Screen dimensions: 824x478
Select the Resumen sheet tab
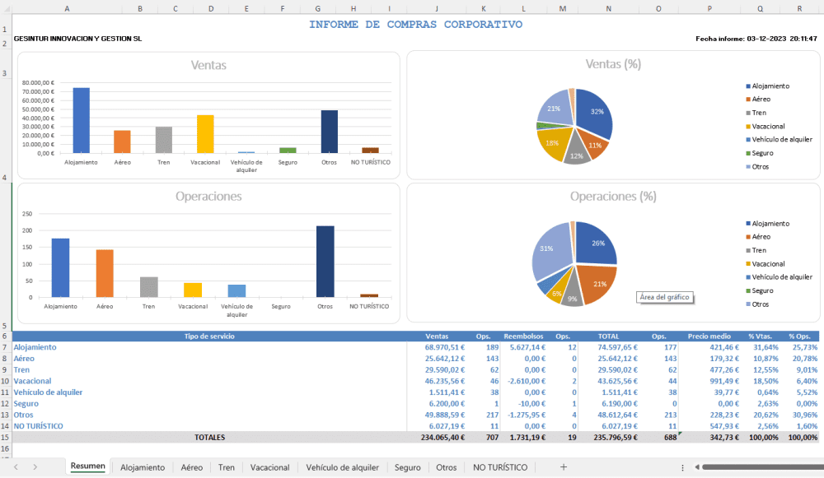point(87,466)
